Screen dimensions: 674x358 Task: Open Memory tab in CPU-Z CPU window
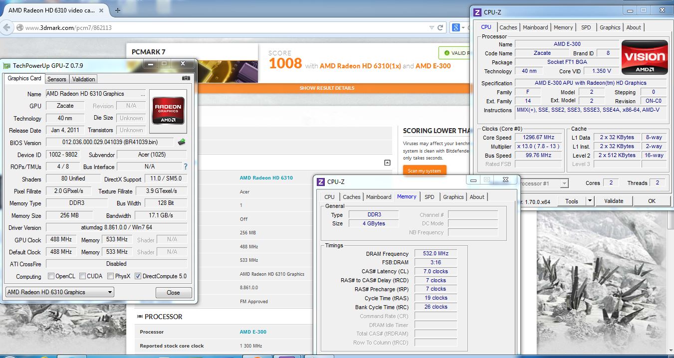click(563, 27)
